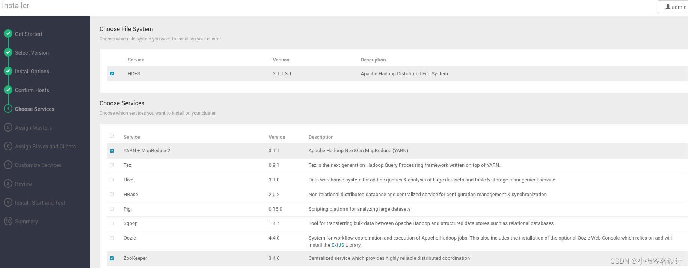Click the YARN + MapReduce2 service name

(x=147, y=151)
